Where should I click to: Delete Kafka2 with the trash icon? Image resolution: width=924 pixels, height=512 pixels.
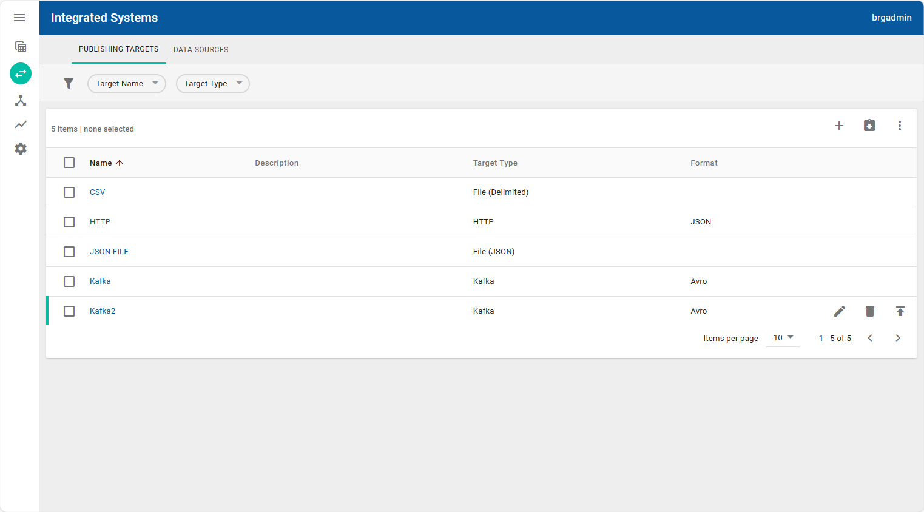pos(869,311)
